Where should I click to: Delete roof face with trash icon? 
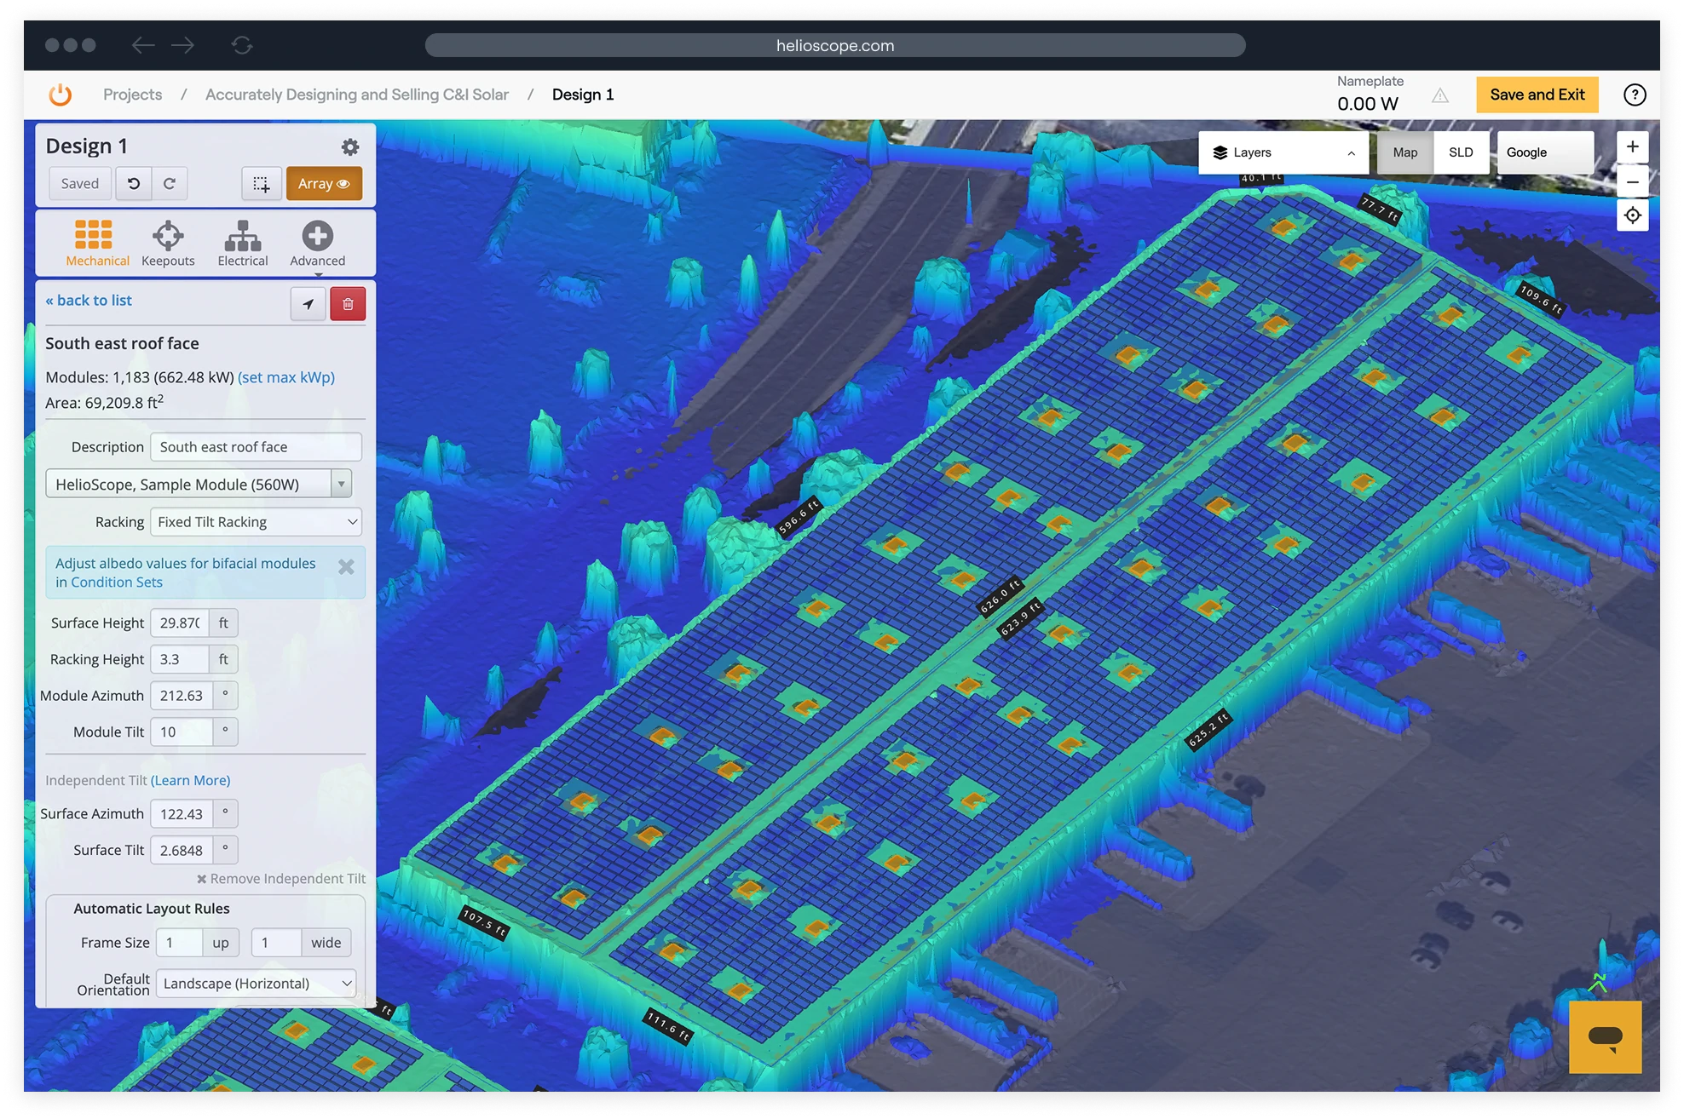(348, 304)
